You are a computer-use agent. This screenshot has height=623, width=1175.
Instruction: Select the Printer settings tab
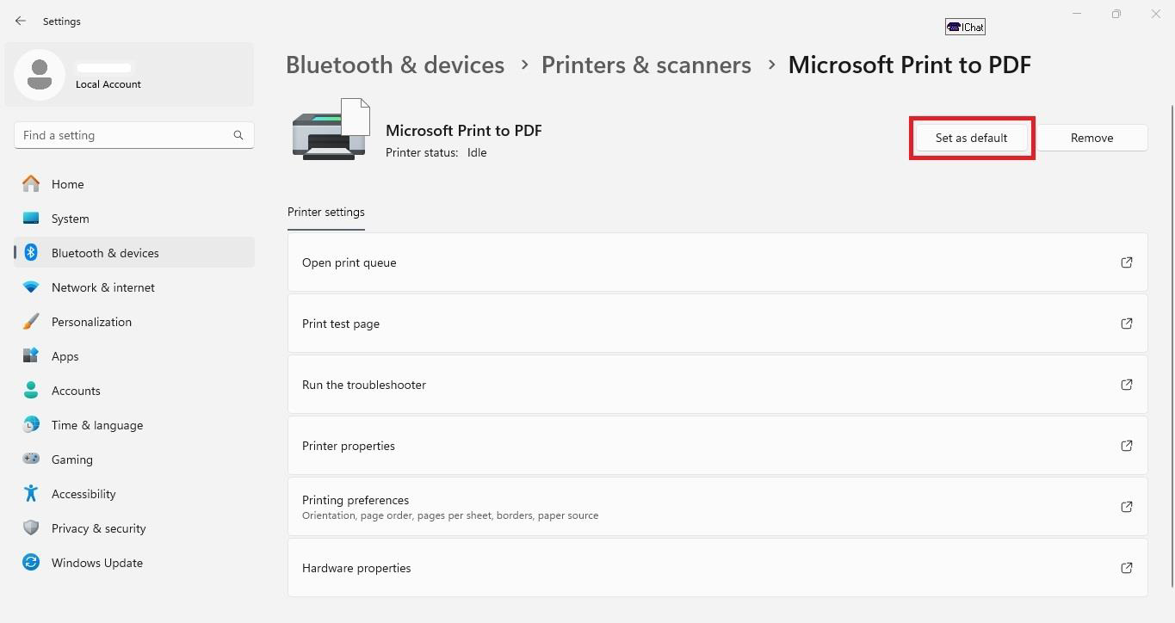pyautogui.click(x=325, y=212)
